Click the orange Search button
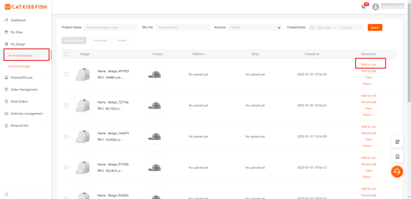Viewport: 411px width, 199px height. pyautogui.click(x=375, y=27)
